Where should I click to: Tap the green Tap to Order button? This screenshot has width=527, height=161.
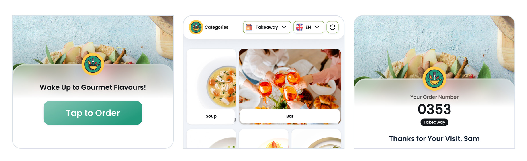tap(93, 113)
